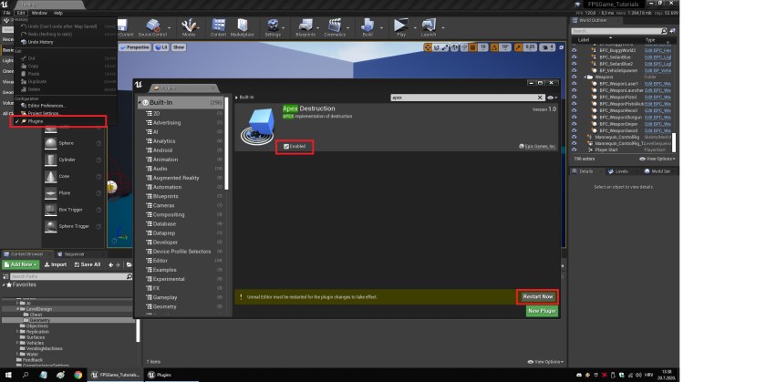Click the Restart Now button

[x=537, y=296]
